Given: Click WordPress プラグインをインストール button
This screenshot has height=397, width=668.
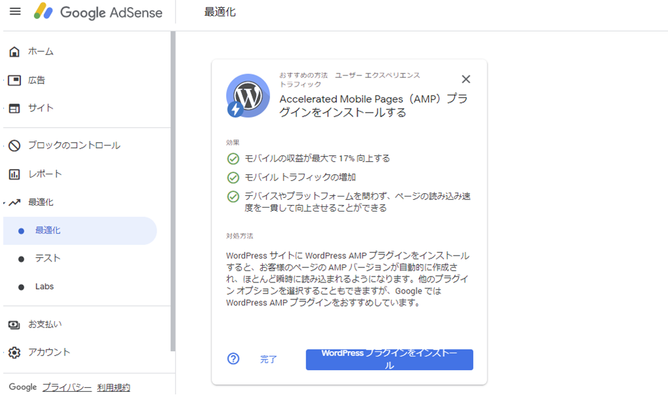Looking at the screenshot, I should 389,360.
